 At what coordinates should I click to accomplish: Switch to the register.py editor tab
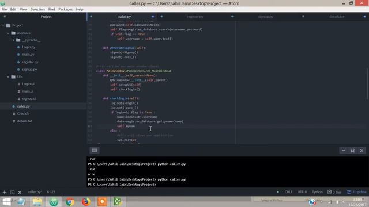pyautogui.click(x=195, y=17)
